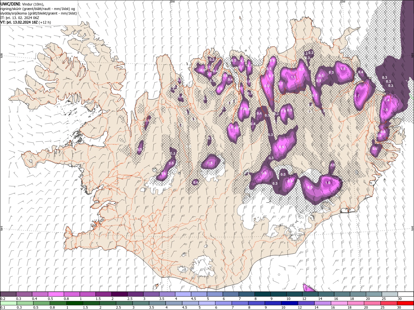Click the rain-row swatch between 25 and 30
The image size is (414, 310).
pos(388,303)
